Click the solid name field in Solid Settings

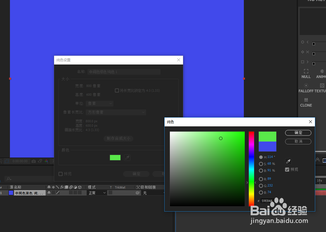124,72
